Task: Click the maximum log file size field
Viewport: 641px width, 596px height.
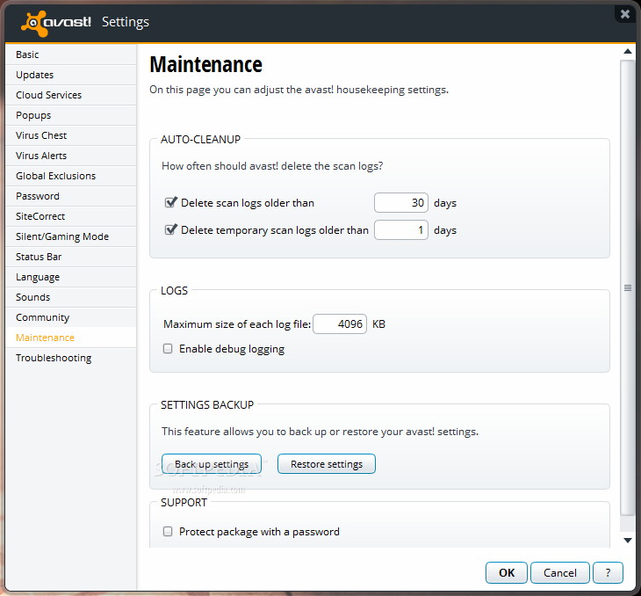Action: click(x=340, y=323)
